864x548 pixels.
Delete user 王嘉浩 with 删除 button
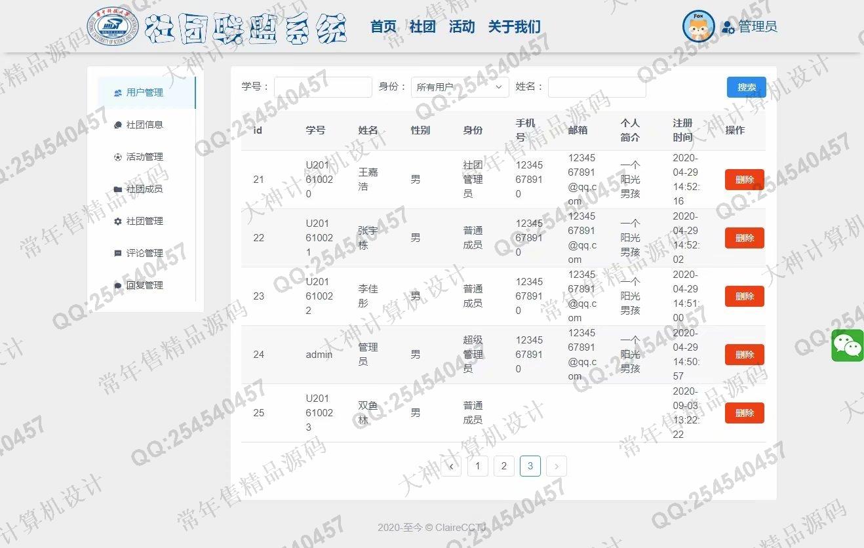745,180
